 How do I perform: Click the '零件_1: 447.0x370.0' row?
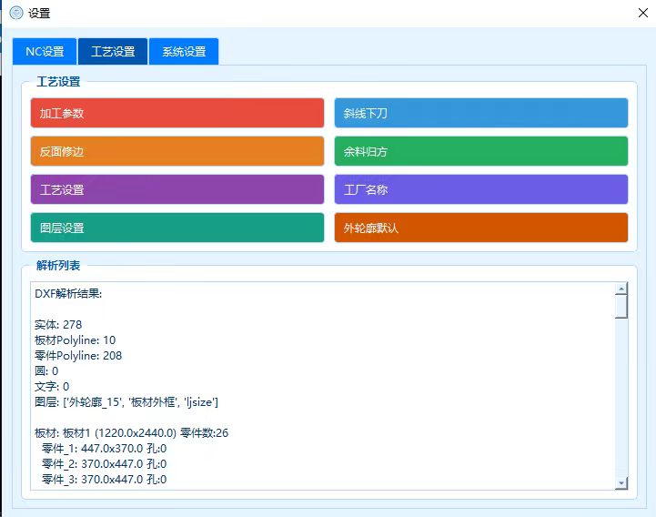click(x=104, y=449)
